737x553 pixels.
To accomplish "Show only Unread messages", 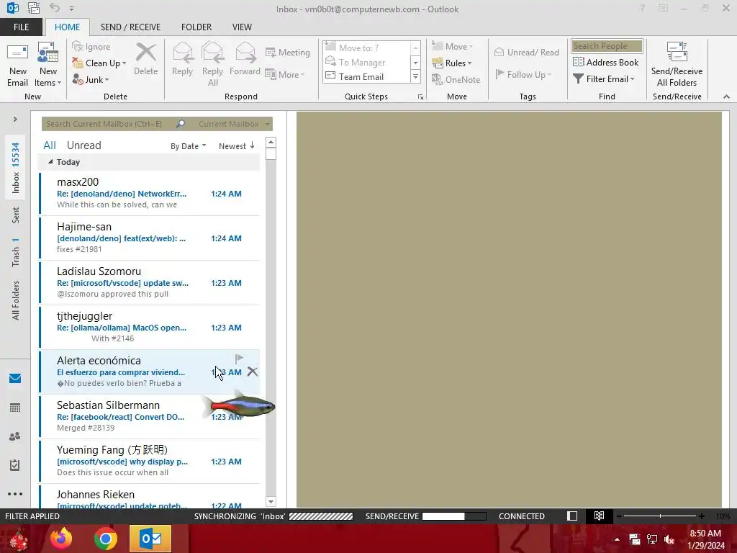I will (x=83, y=145).
